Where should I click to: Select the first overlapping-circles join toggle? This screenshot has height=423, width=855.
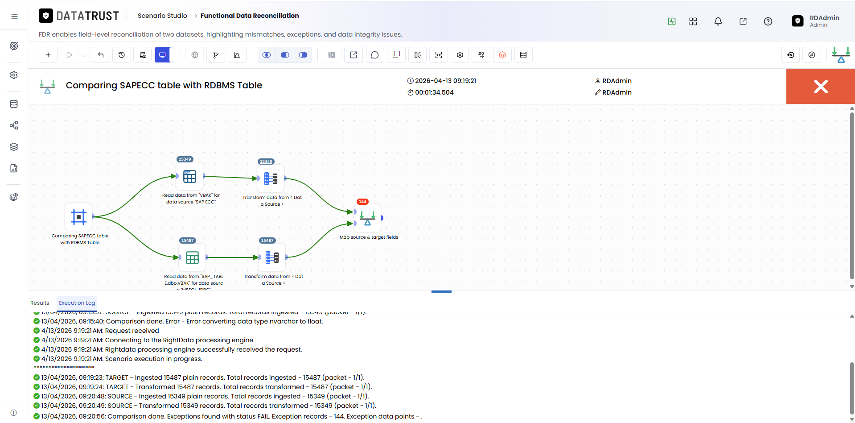point(267,55)
